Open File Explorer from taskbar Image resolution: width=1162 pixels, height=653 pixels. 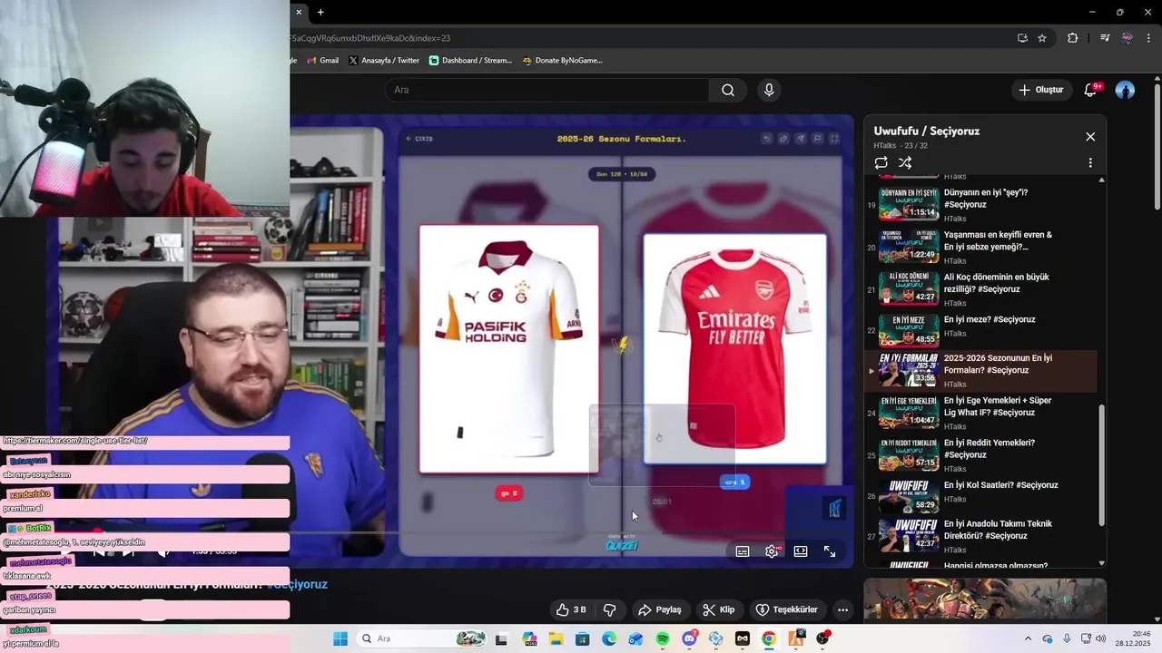click(x=556, y=638)
